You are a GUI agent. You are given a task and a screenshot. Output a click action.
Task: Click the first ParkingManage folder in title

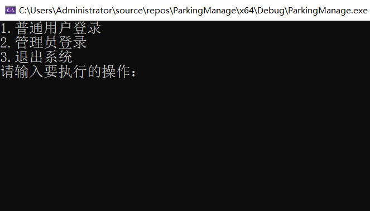(205, 11)
